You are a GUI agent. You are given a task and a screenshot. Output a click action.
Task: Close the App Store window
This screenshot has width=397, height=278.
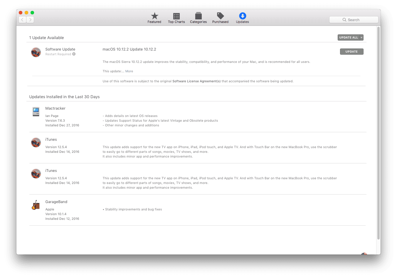21,13
